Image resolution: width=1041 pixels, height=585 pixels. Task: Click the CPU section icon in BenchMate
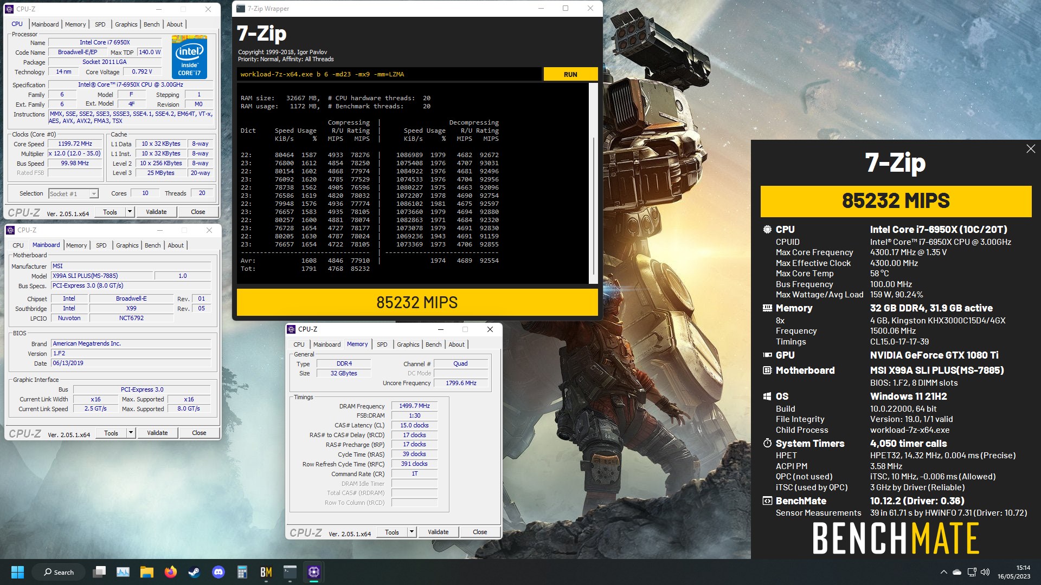tap(767, 230)
